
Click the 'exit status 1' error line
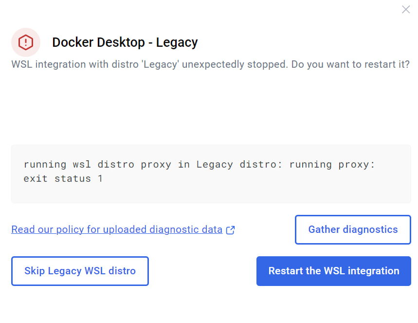63,179
